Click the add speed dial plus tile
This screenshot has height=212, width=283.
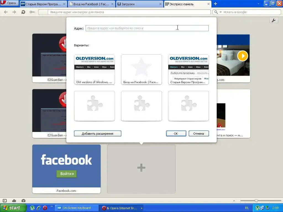pyautogui.click(x=141, y=169)
